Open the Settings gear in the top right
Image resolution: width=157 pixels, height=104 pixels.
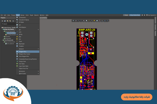pos(142,15)
